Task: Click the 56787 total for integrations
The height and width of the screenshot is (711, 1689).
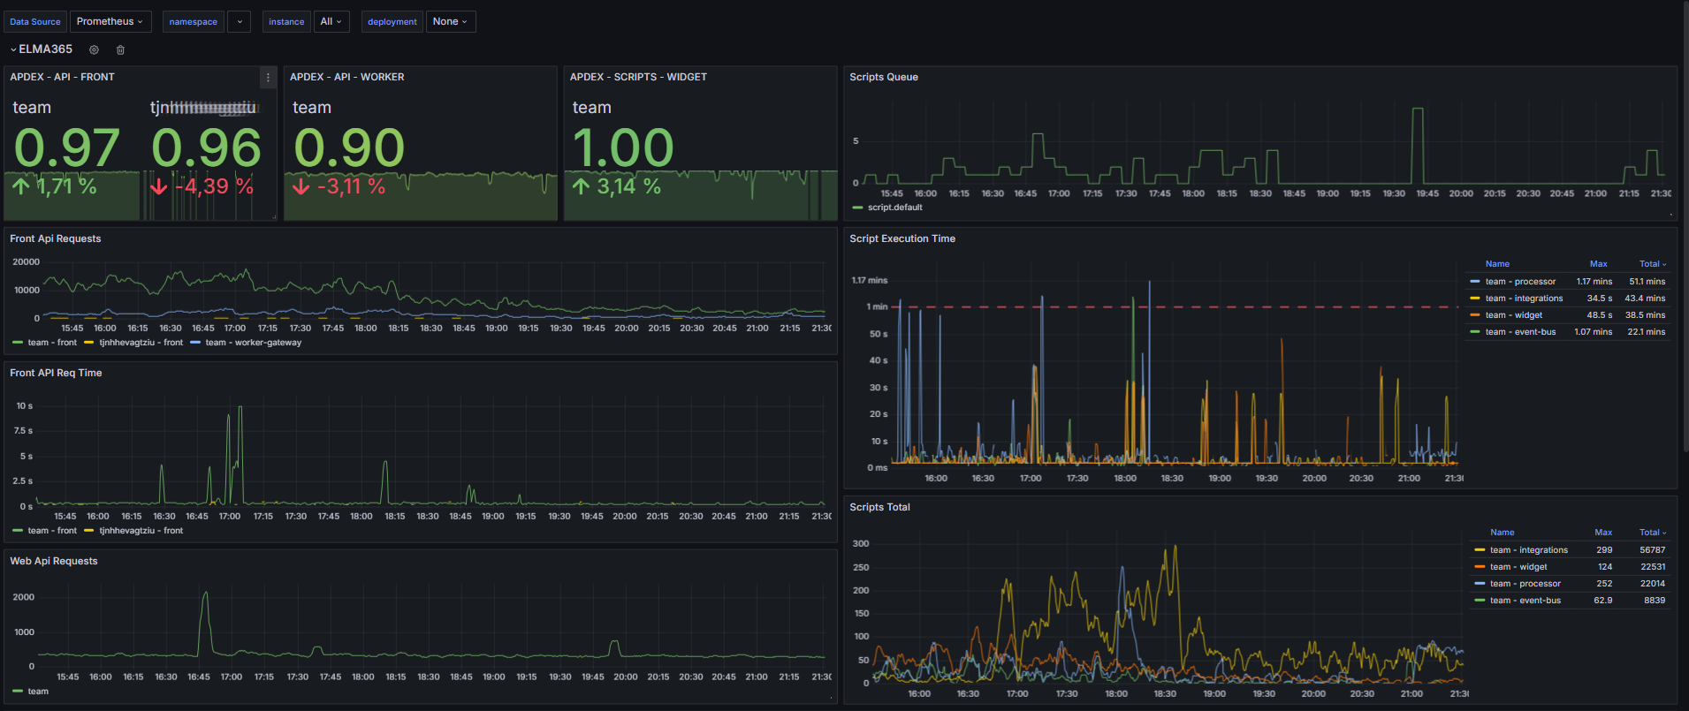Action: 1652,550
